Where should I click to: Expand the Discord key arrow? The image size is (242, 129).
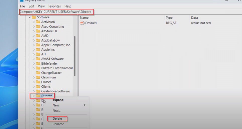pyautogui.click(x=34, y=96)
